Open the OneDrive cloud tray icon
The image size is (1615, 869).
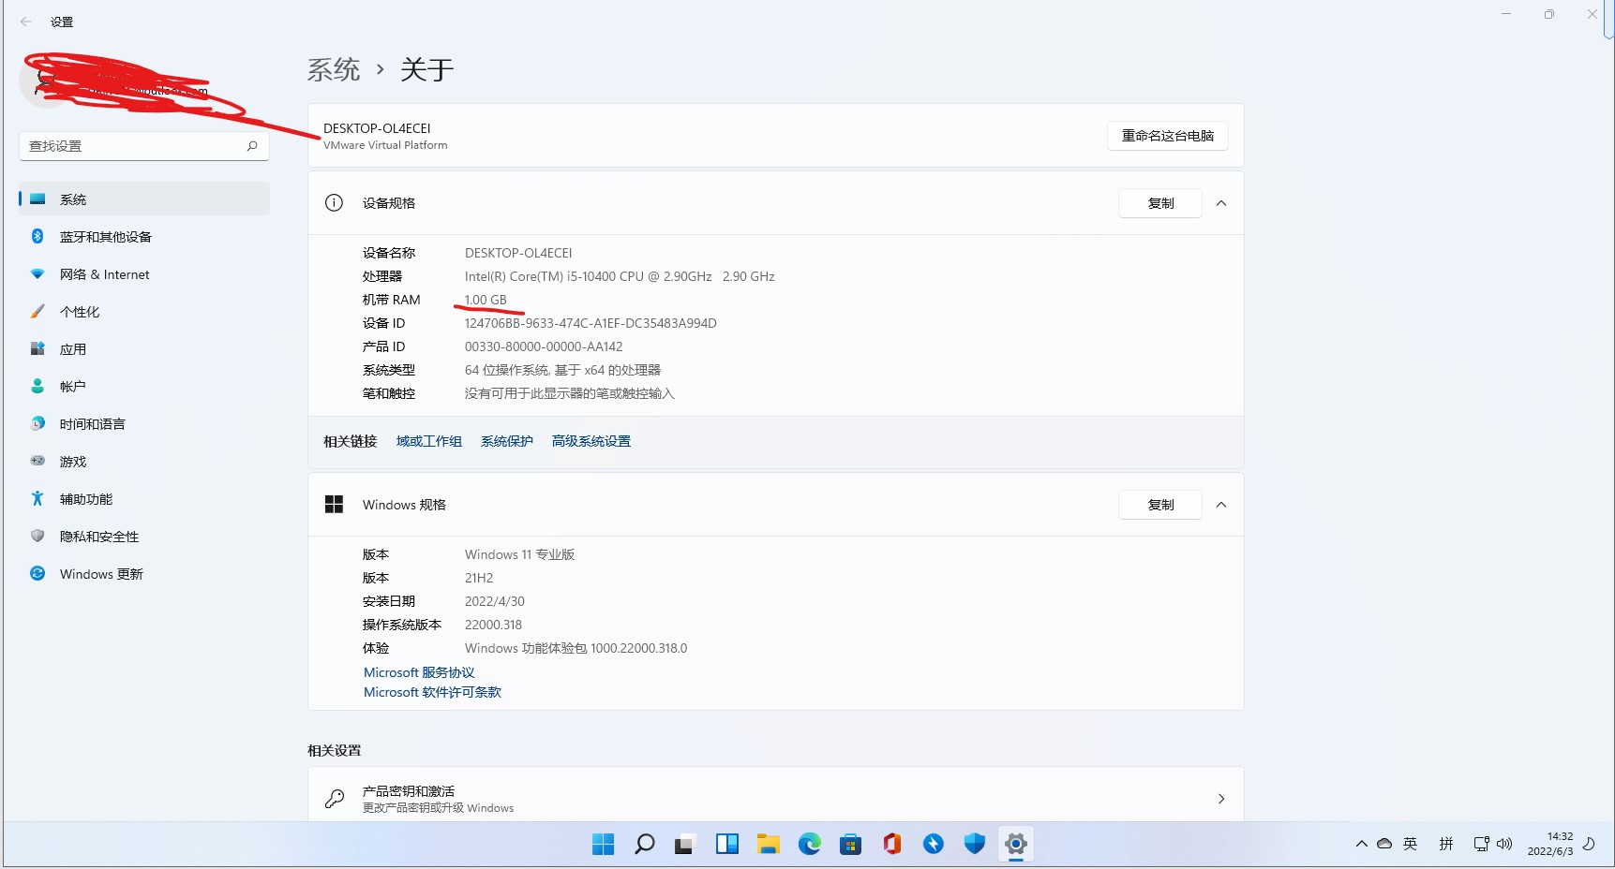click(x=1384, y=844)
